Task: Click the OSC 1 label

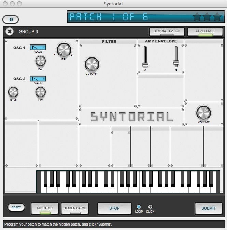Action: click(x=19, y=48)
